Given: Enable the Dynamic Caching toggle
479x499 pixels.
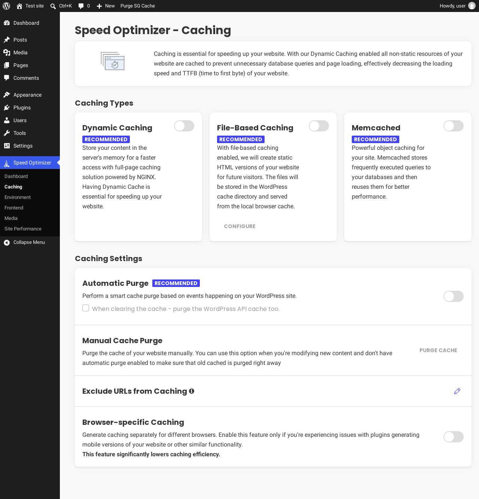Looking at the screenshot, I should pyautogui.click(x=184, y=126).
